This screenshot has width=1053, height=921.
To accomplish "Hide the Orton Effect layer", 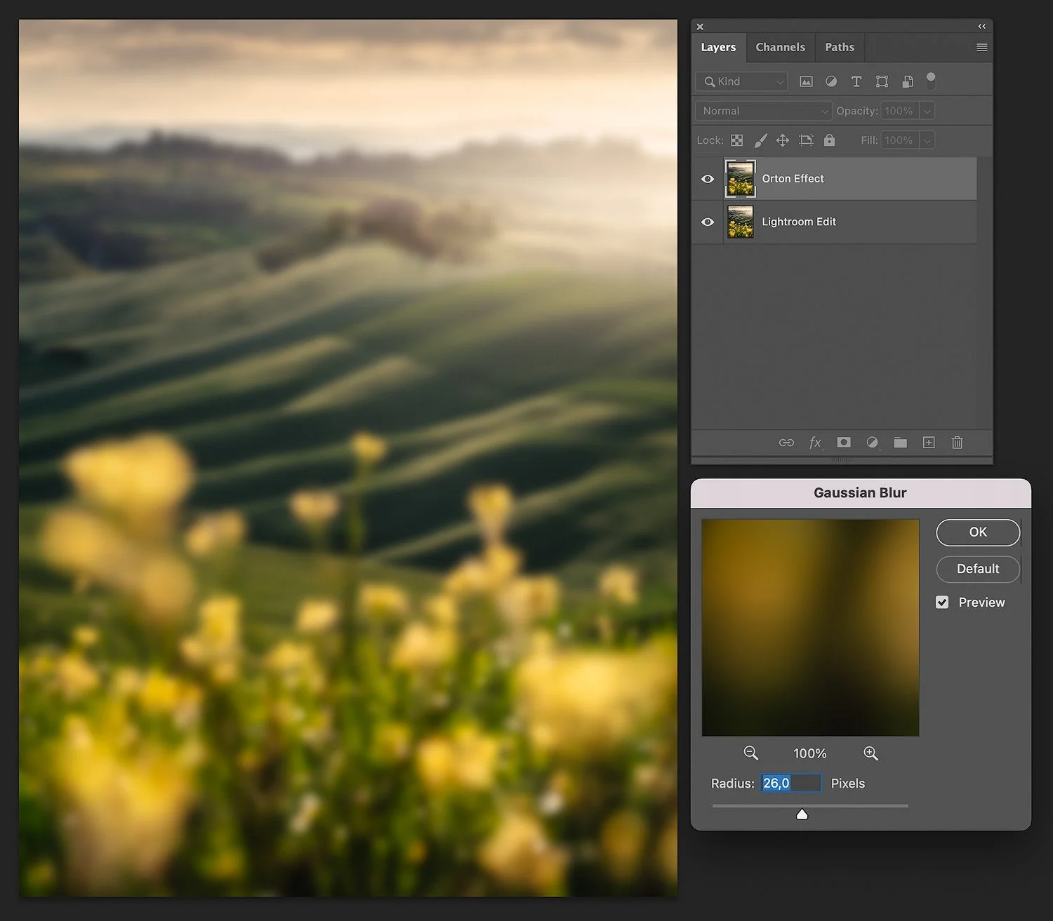I will [x=707, y=178].
